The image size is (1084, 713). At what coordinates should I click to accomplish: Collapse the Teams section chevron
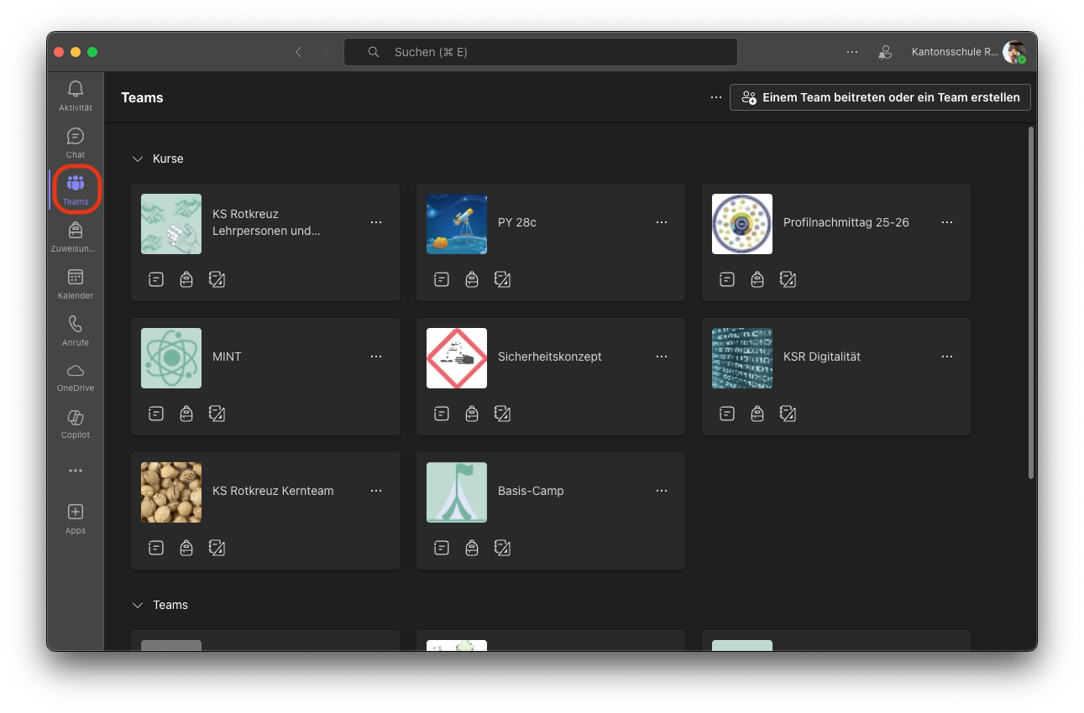(138, 605)
